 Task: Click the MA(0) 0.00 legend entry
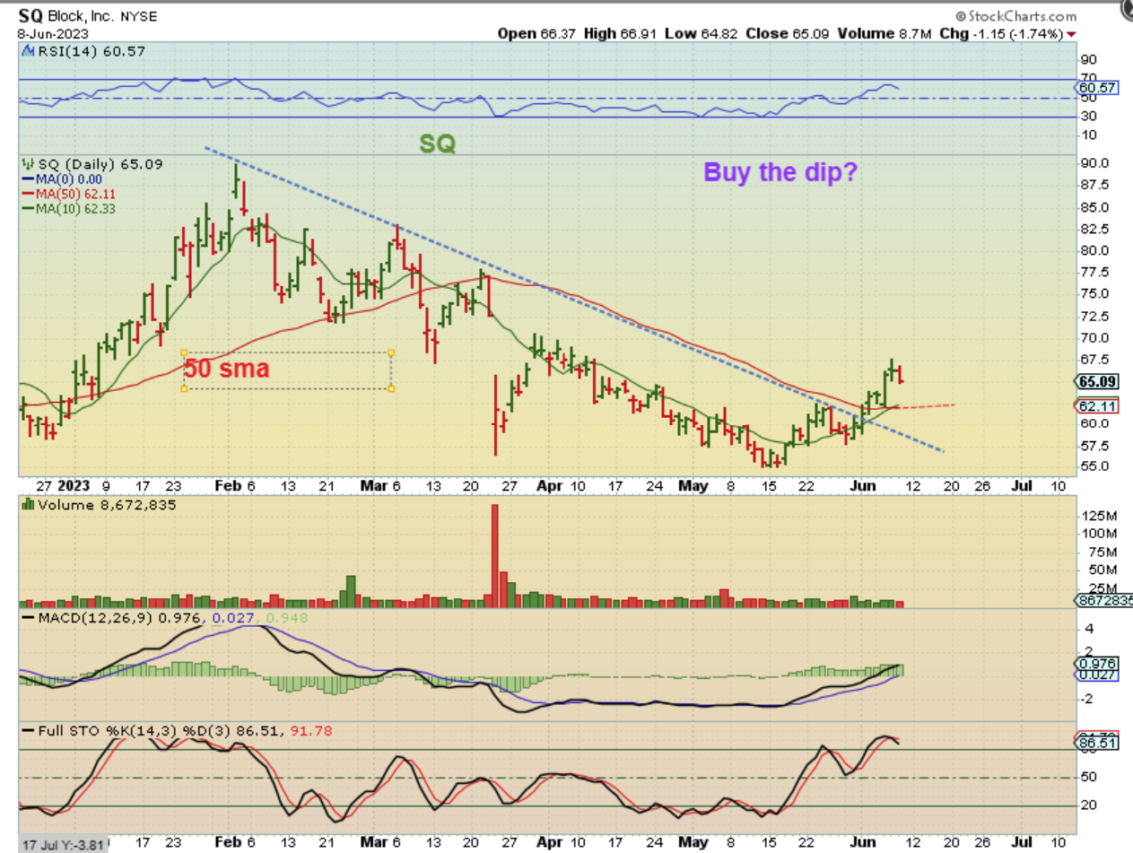(x=62, y=179)
